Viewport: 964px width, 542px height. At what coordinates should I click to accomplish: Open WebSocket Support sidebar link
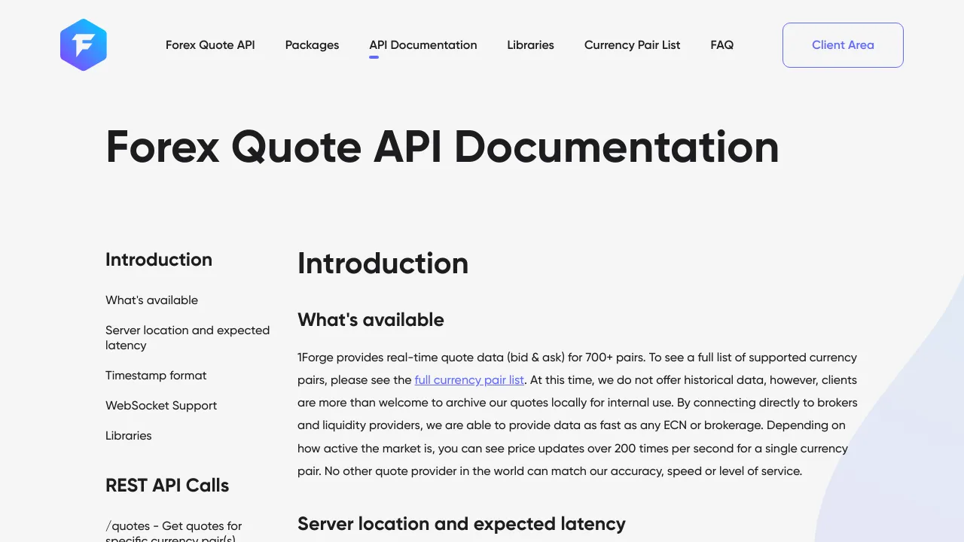[x=161, y=406]
